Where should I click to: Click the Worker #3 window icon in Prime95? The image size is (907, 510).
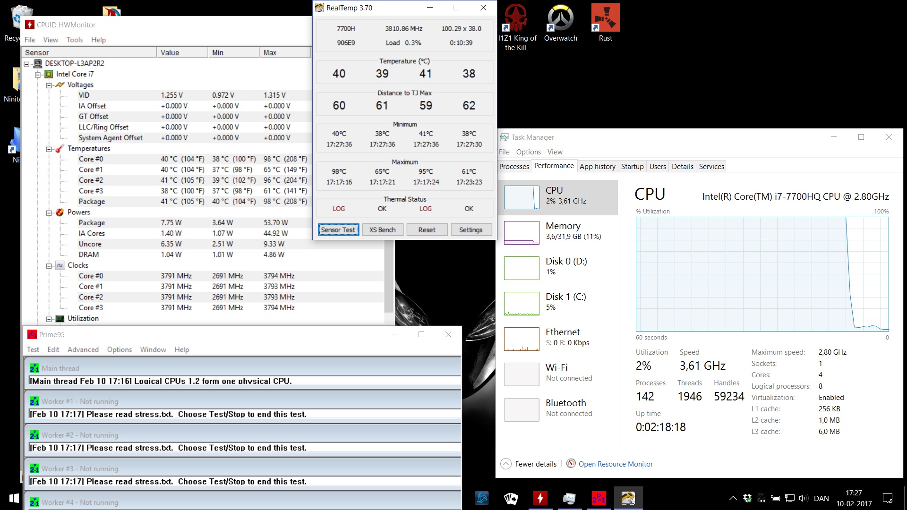pos(34,468)
